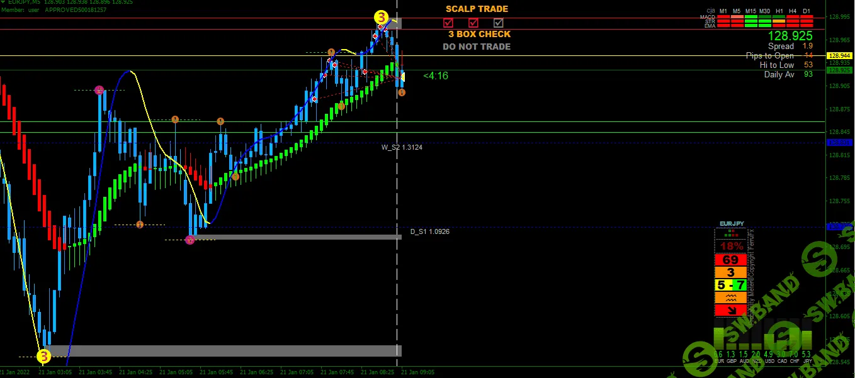This screenshot has width=855, height=378.
Task: Select the down-arrow cell in Probability Meter
Action: coord(730,310)
